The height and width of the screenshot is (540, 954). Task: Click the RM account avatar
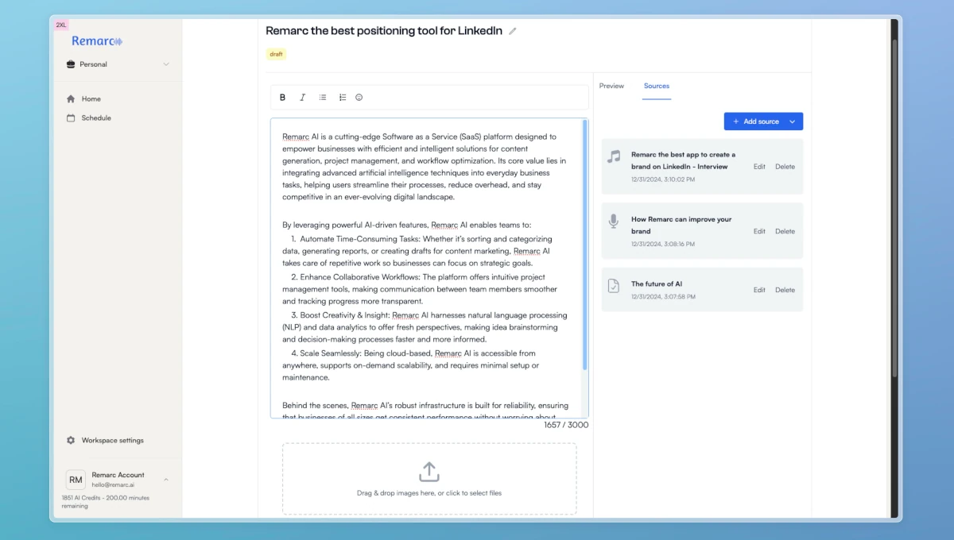pyautogui.click(x=76, y=480)
